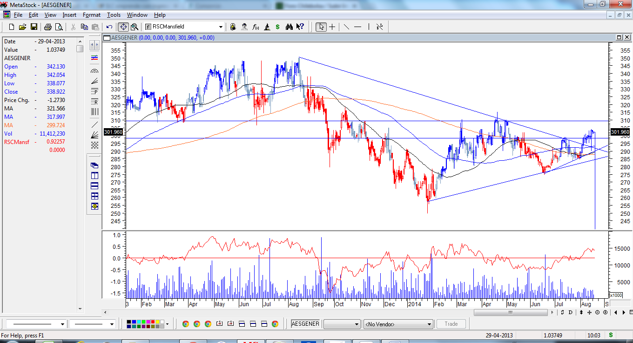Copy using the toolbar Copy icon
This screenshot has width=633, height=343.
click(84, 27)
